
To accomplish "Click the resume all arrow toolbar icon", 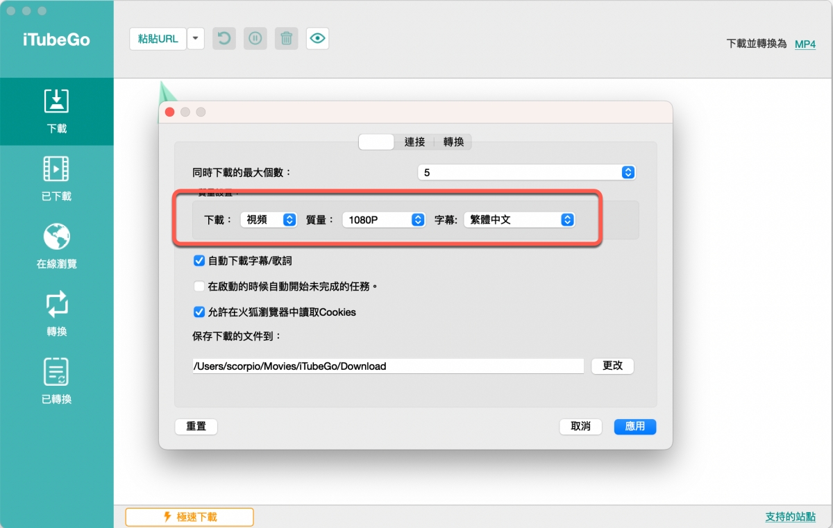I will (x=224, y=38).
